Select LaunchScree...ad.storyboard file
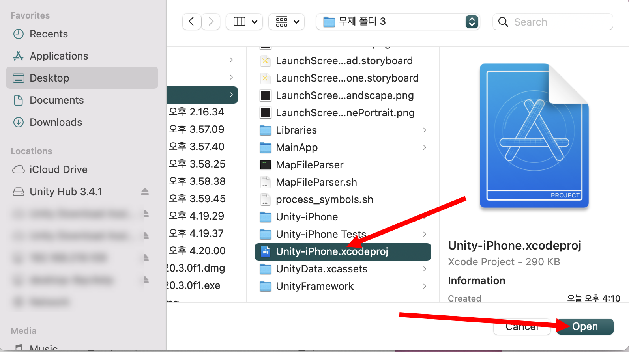The height and width of the screenshot is (352, 629). [343, 61]
